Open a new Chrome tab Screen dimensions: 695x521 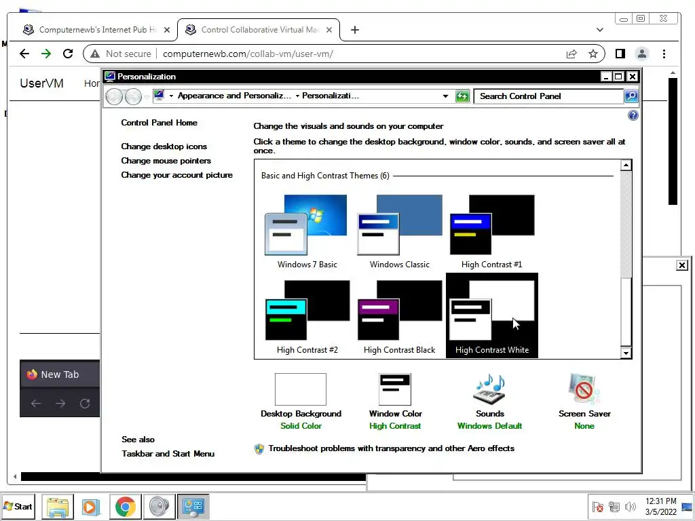354,30
